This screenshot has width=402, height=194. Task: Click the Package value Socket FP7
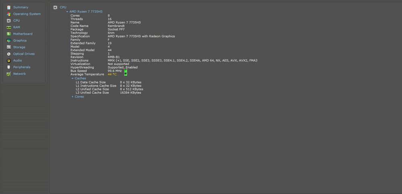tap(116, 29)
